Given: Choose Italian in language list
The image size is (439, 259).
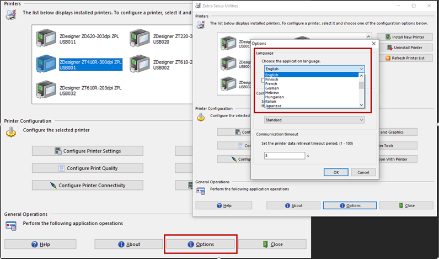Looking at the screenshot, I should (x=312, y=102).
